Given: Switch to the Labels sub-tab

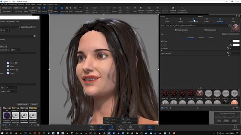Looking at the screenshot, I should tap(211, 37).
